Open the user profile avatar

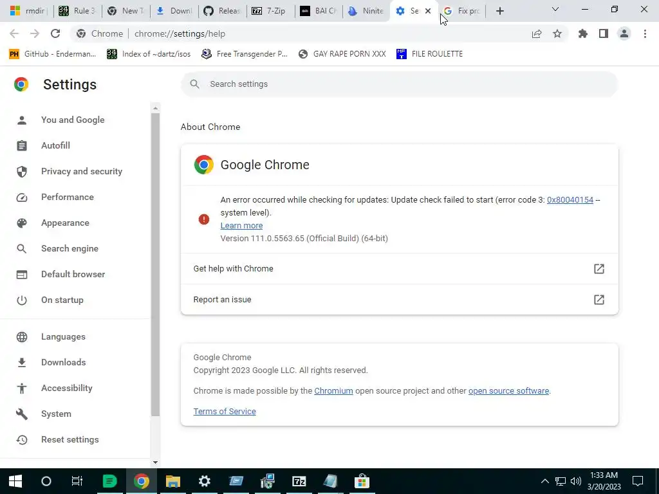tap(624, 33)
